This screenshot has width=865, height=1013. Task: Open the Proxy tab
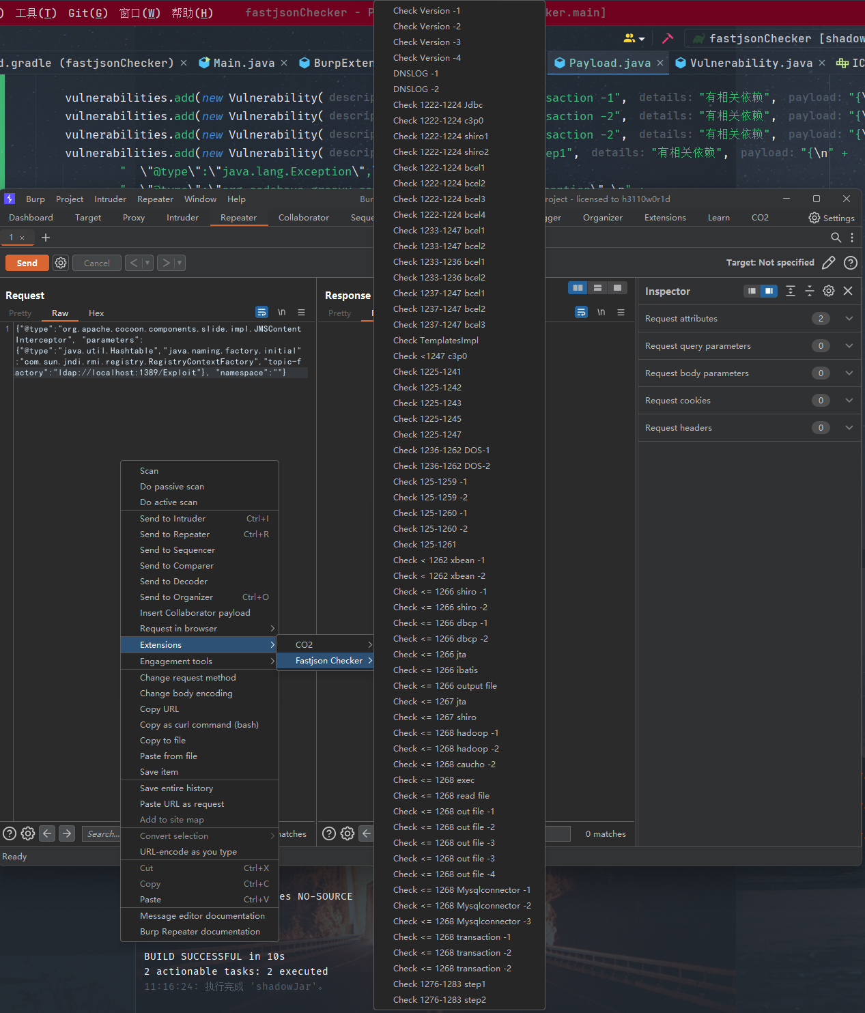coord(134,218)
